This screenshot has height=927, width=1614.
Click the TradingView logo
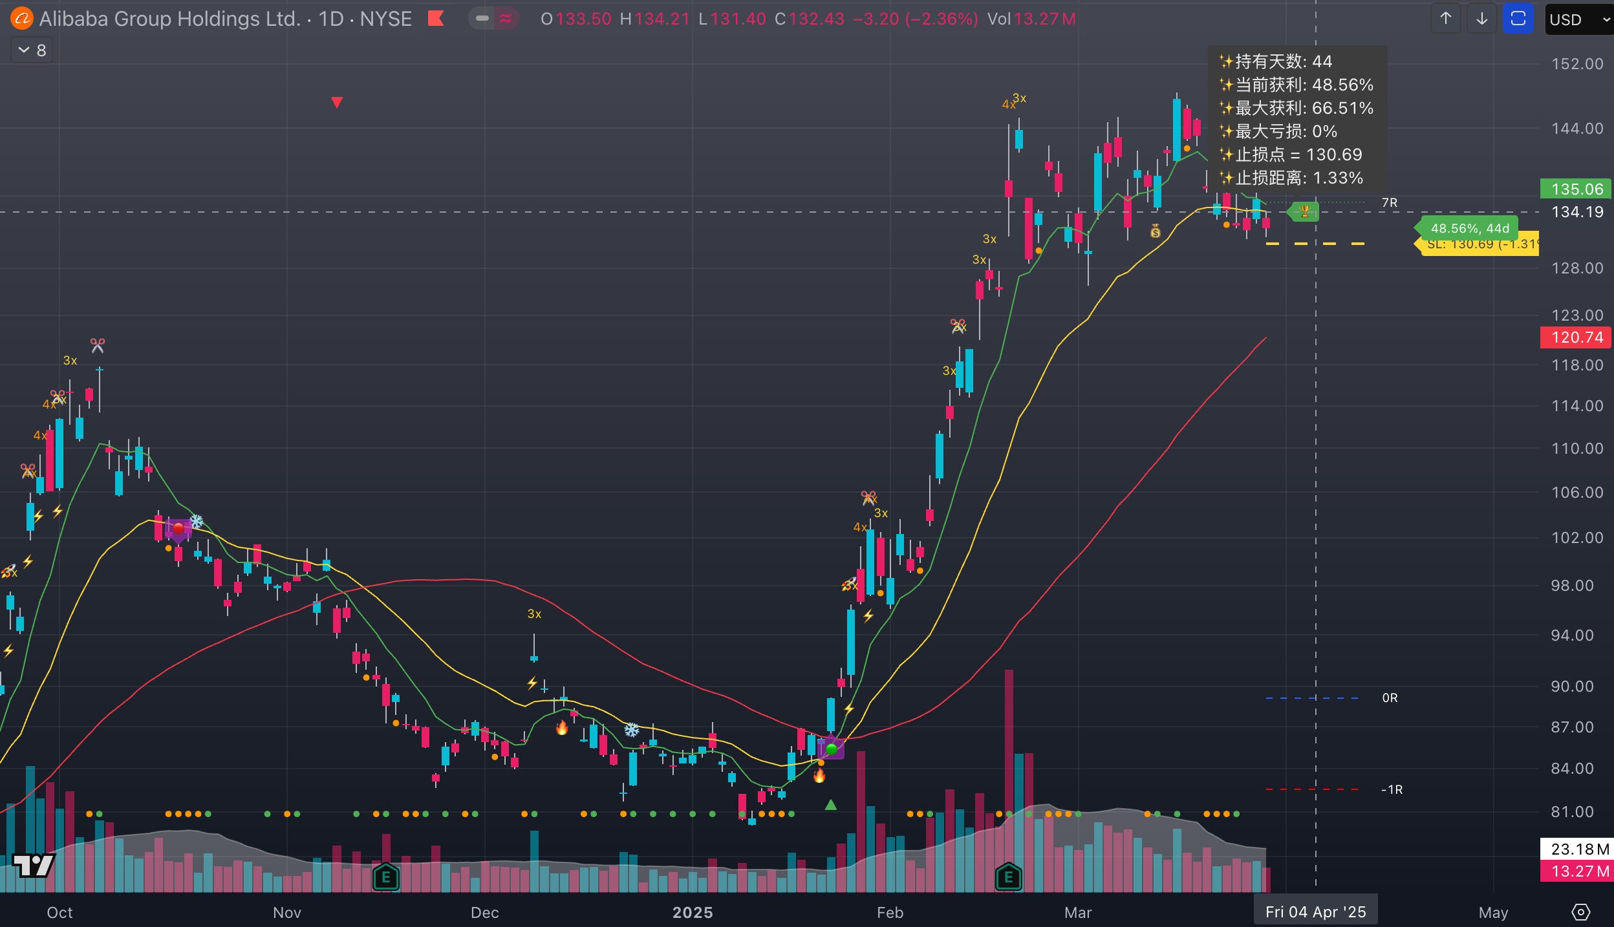coord(33,865)
